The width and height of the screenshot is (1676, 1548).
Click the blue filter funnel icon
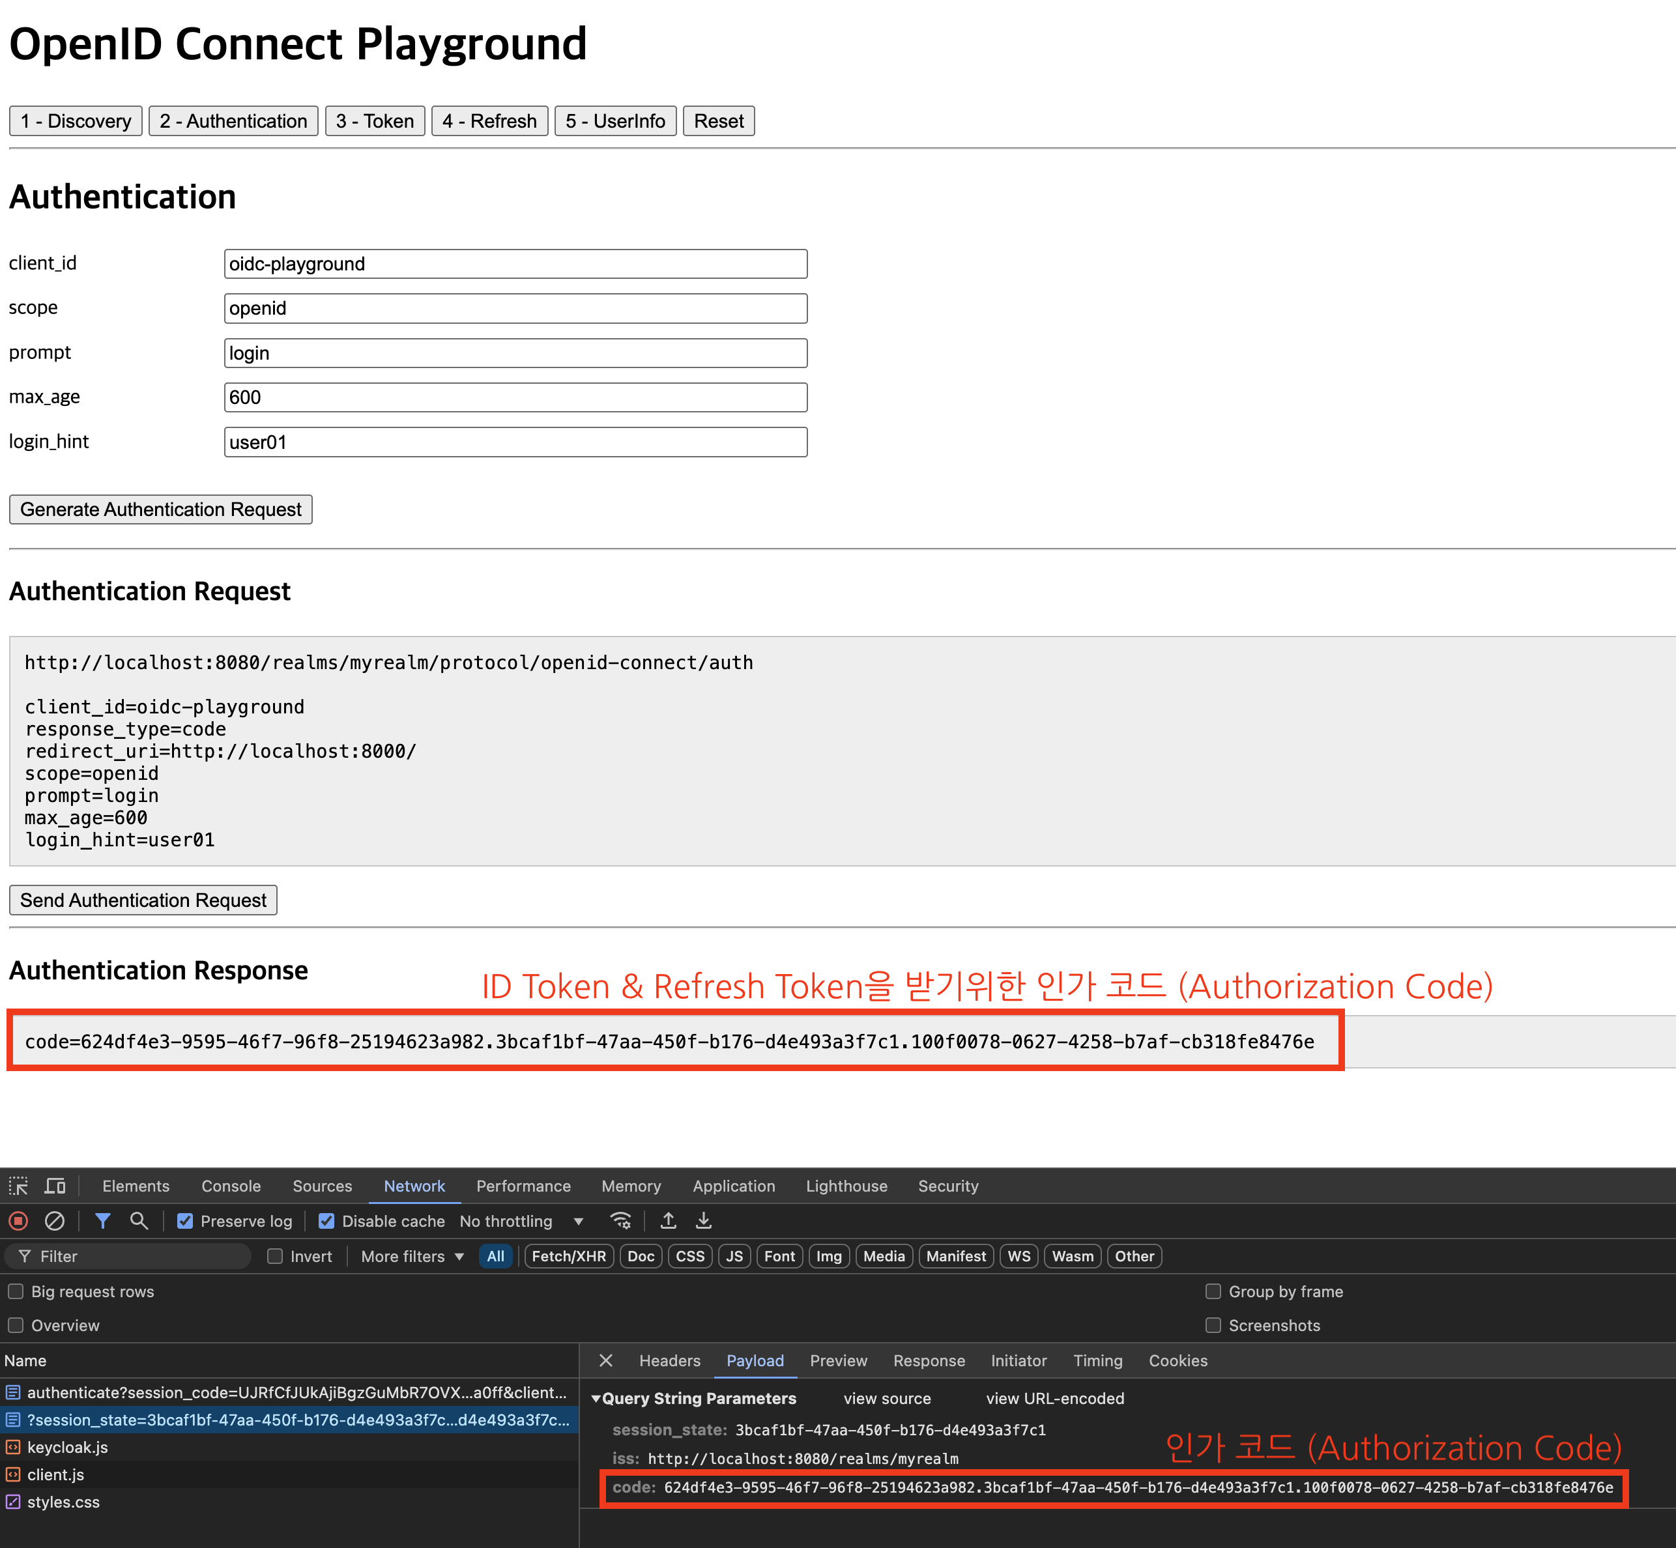[x=102, y=1222]
